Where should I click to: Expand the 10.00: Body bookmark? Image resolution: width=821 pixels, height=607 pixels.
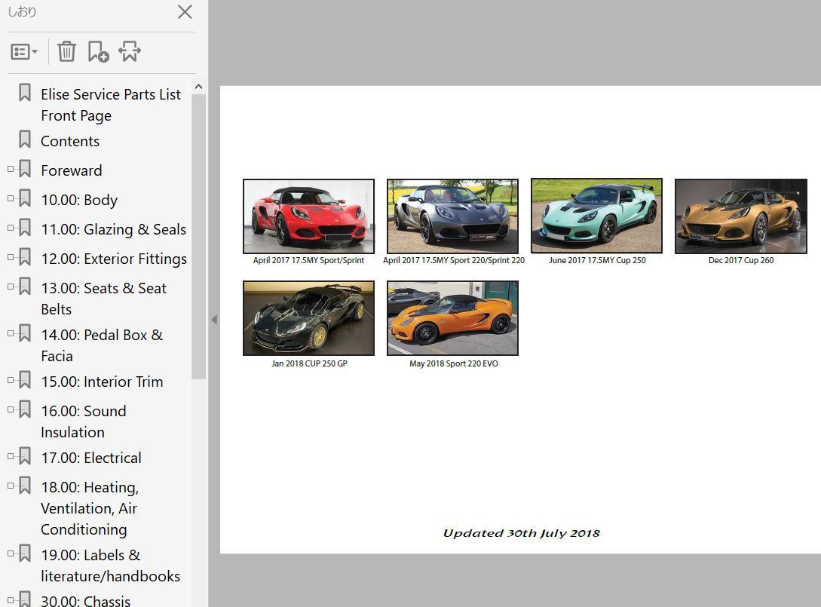[x=11, y=198]
